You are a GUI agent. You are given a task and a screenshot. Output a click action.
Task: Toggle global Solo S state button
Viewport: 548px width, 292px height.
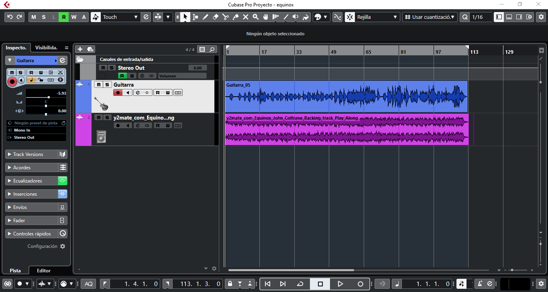point(43,17)
